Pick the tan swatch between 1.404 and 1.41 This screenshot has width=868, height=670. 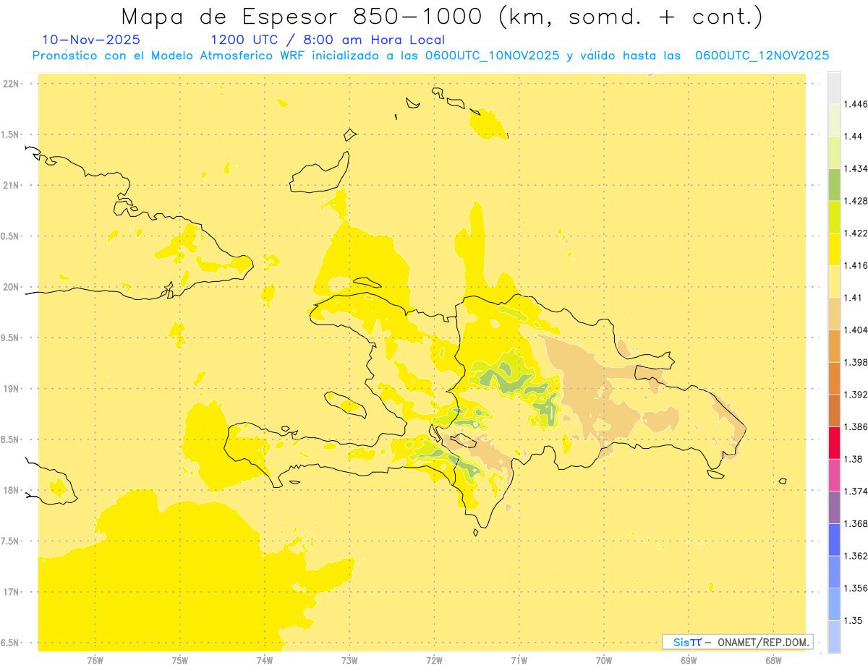(834, 314)
